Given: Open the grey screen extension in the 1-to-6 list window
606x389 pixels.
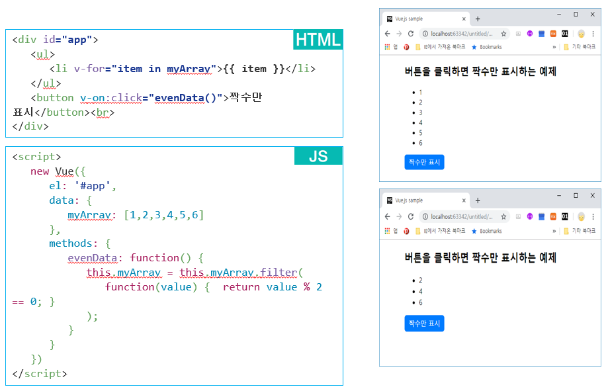Looking at the screenshot, I should (518, 34).
